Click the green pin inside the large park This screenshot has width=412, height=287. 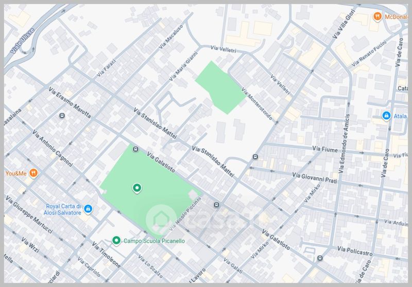[136, 188]
